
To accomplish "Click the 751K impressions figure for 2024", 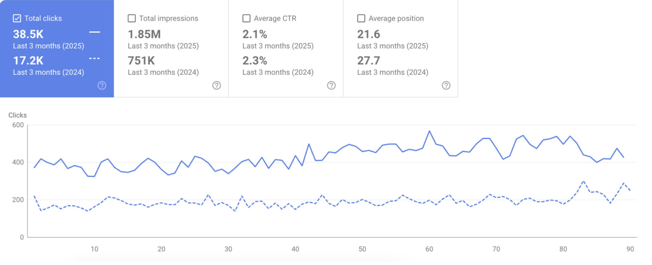I will coord(141,61).
